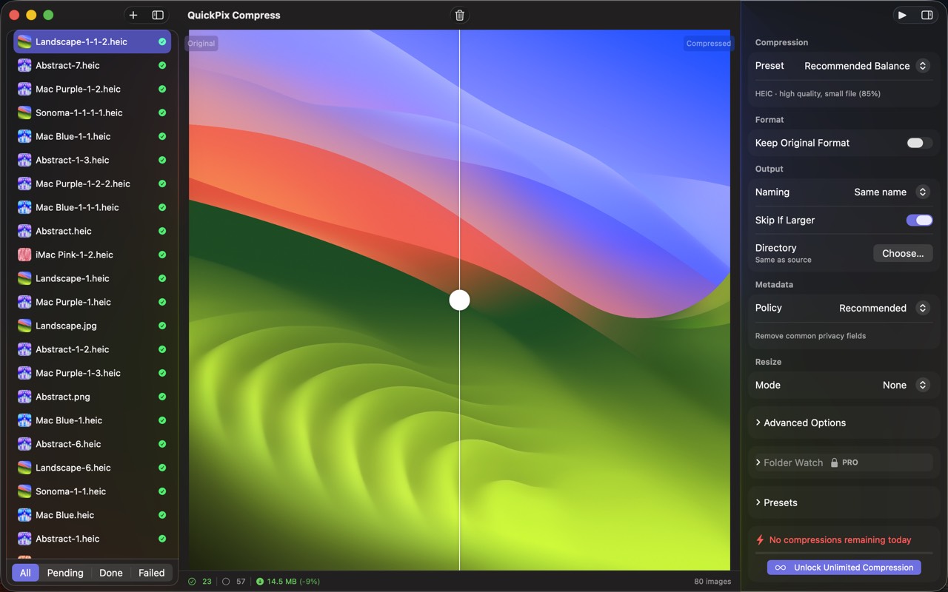The image size is (948, 592).
Task: Click No compressions remaining today text
Action: click(840, 540)
